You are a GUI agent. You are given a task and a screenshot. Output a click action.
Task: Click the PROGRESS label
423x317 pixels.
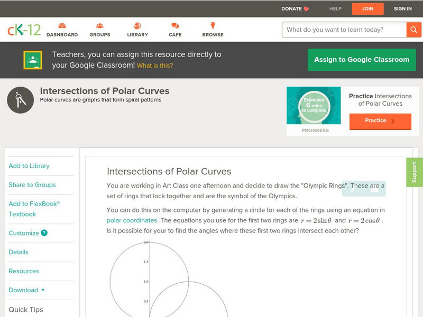315,130
